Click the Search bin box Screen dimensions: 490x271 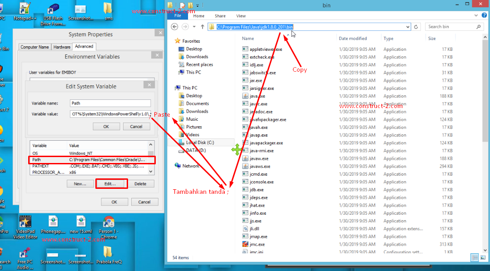click(x=450, y=27)
